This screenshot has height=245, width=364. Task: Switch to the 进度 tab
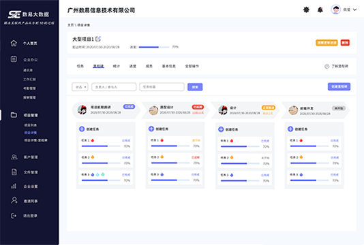pos(133,66)
